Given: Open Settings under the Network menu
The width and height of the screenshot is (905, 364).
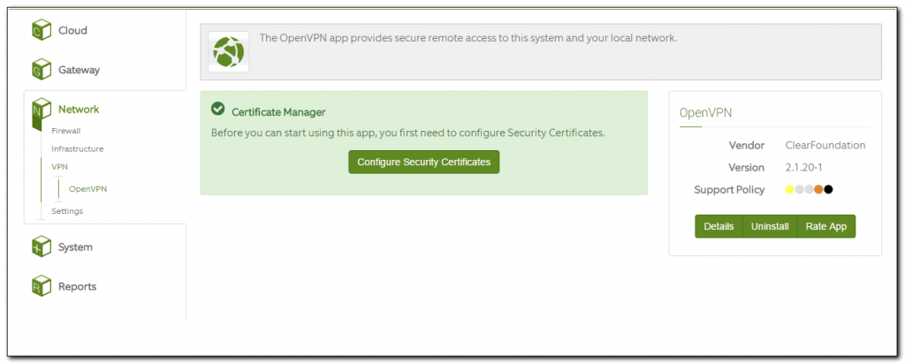Looking at the screenshot, I should point(67,210).
